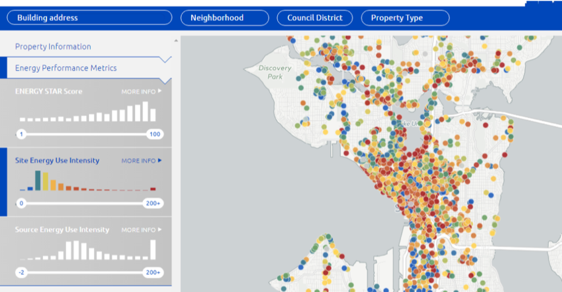Screen dimensions: 562x292
Task: Switch to the Property Information tab
Action: [53, 47]
